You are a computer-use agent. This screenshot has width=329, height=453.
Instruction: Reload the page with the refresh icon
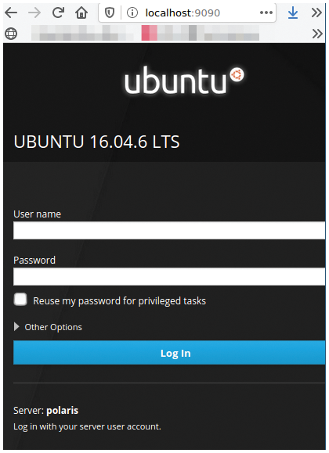[x=58, y=13]
